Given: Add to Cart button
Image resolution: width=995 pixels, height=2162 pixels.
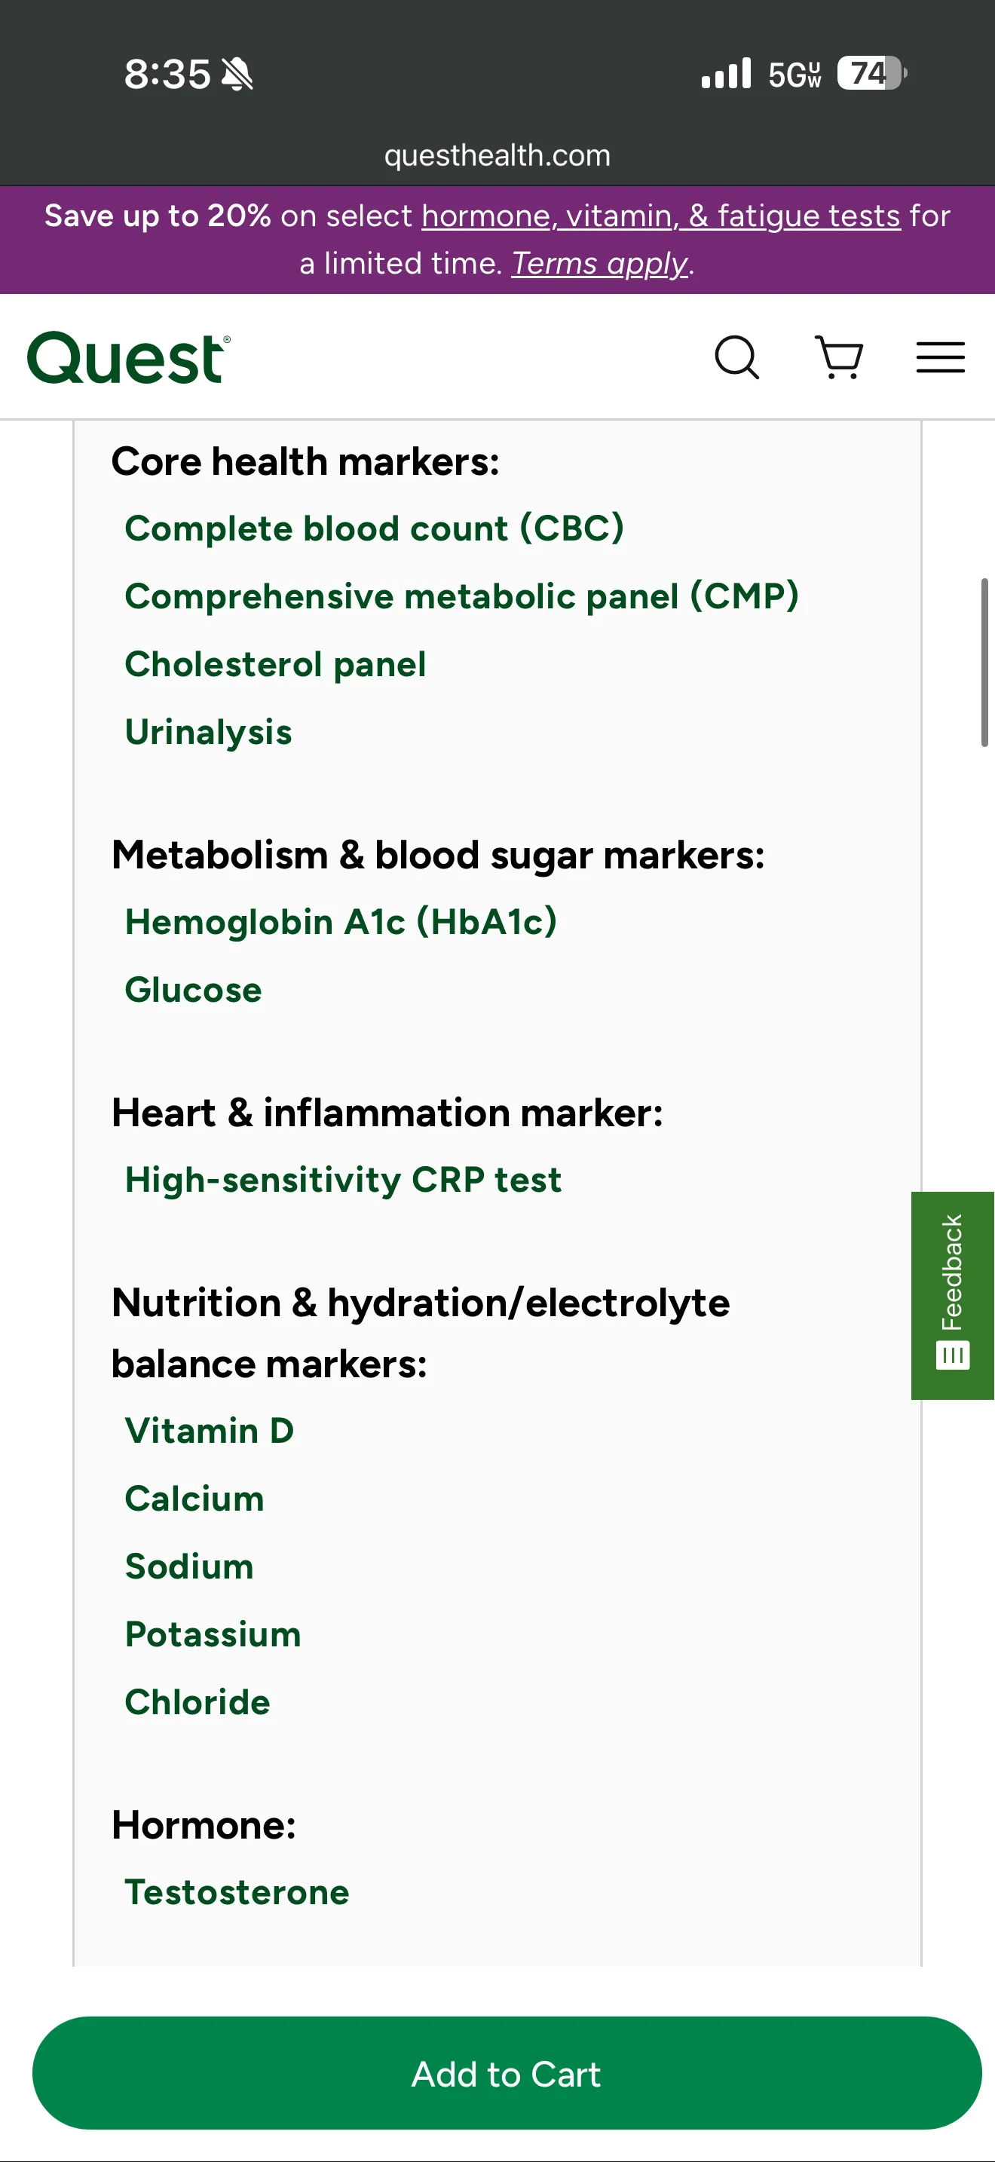Looking at the screenshot, I should [507, 2074].
